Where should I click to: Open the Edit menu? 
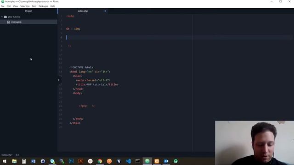coord(9,6)
